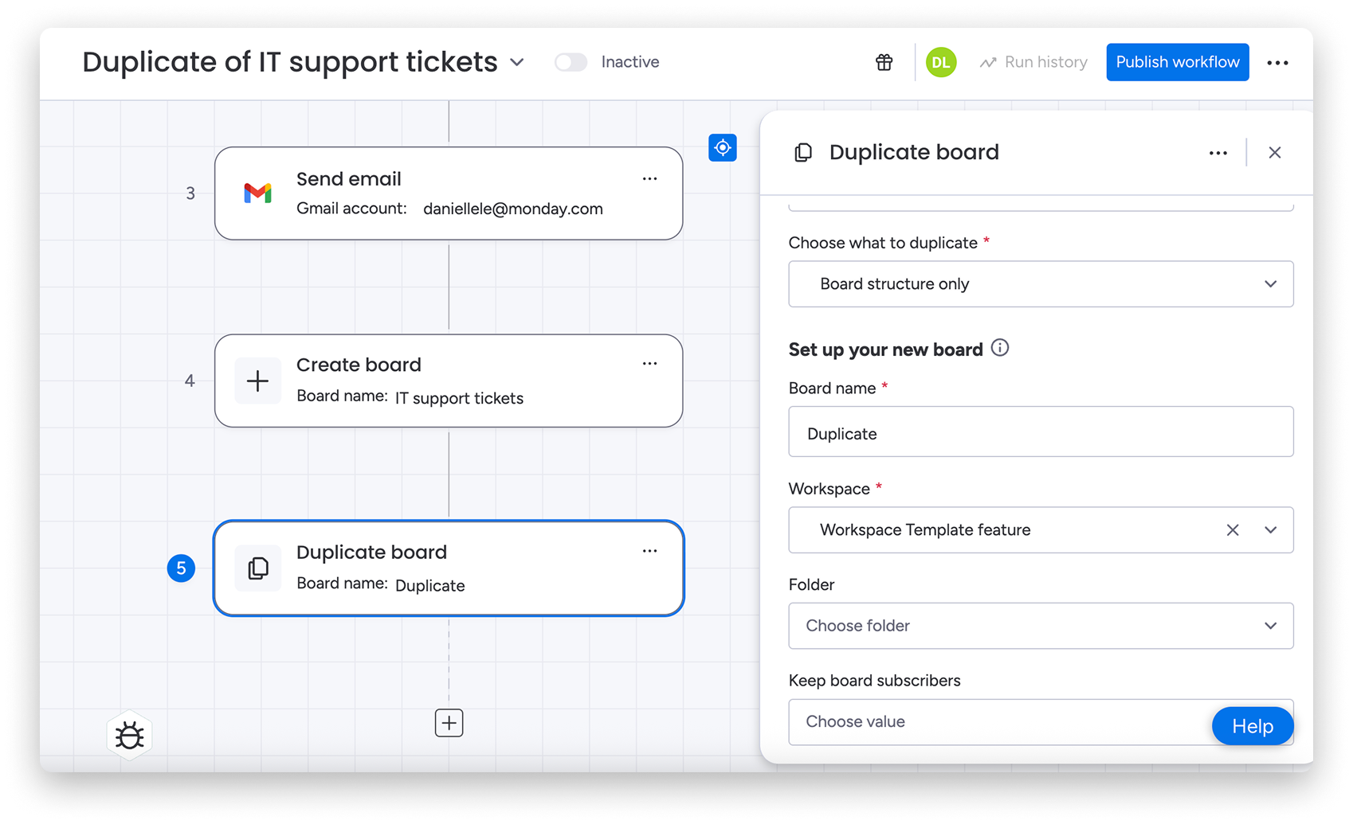
Task: Click the plus icon in Create board step
Action: click(257, 381)
